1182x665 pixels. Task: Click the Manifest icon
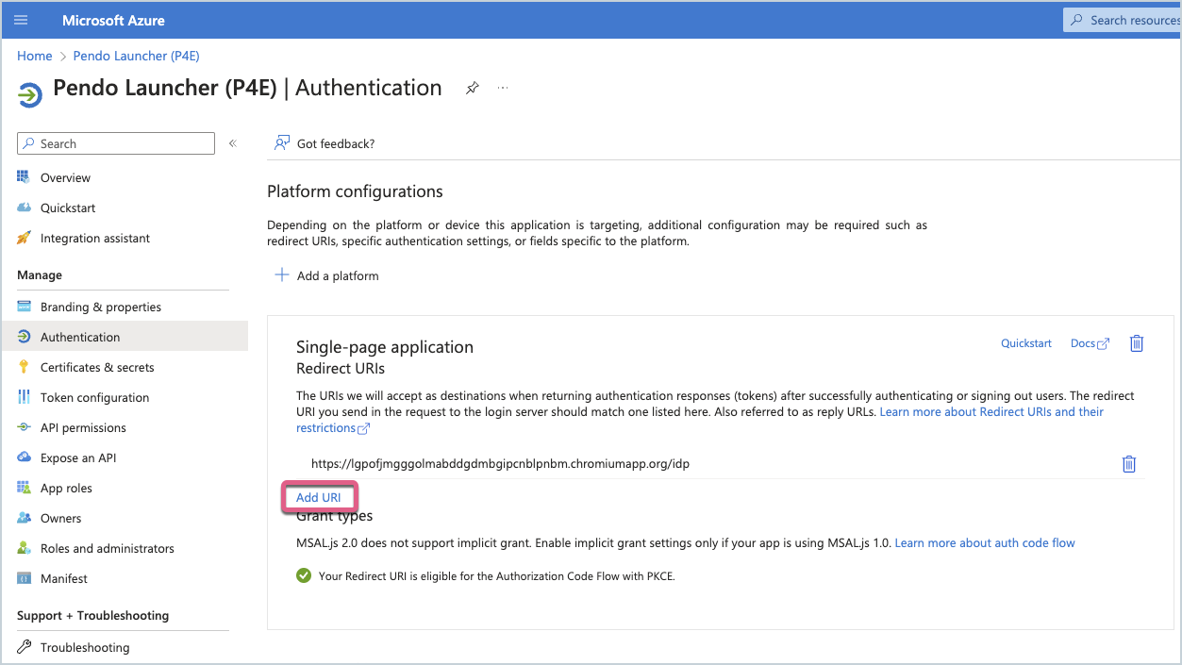tap(24, 578)
